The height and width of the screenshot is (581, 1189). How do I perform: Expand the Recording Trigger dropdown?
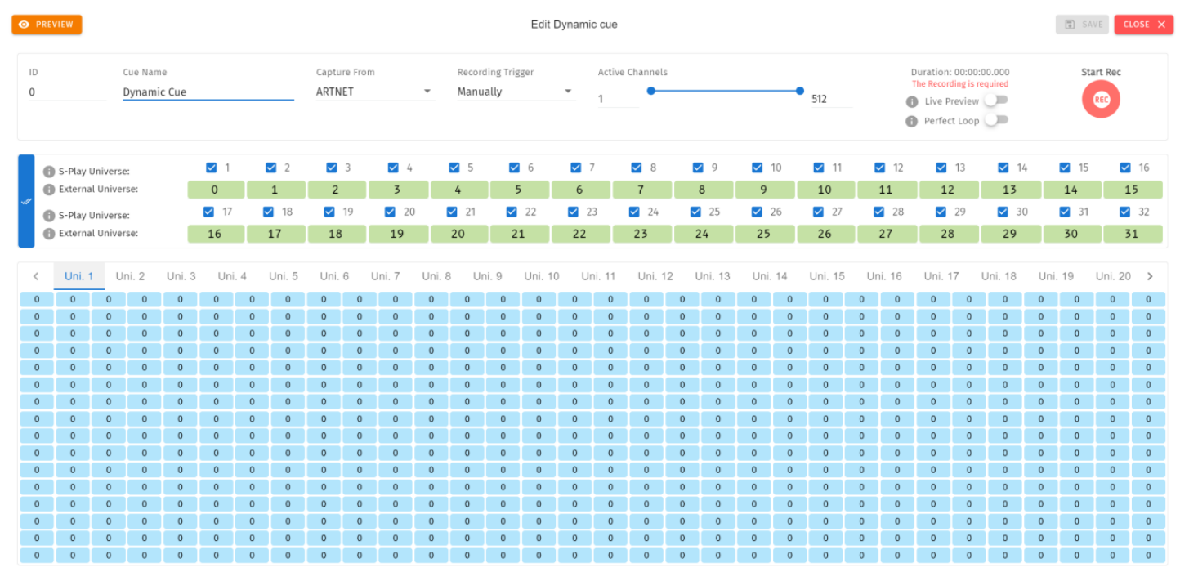point(515,92)
